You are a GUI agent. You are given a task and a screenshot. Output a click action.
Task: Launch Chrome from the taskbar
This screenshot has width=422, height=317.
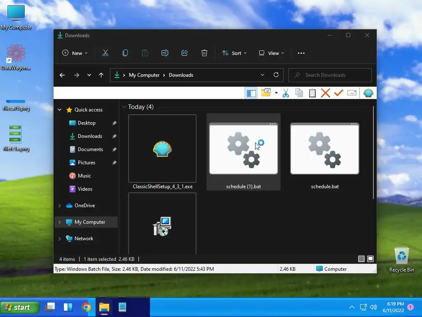pos(86,307)
